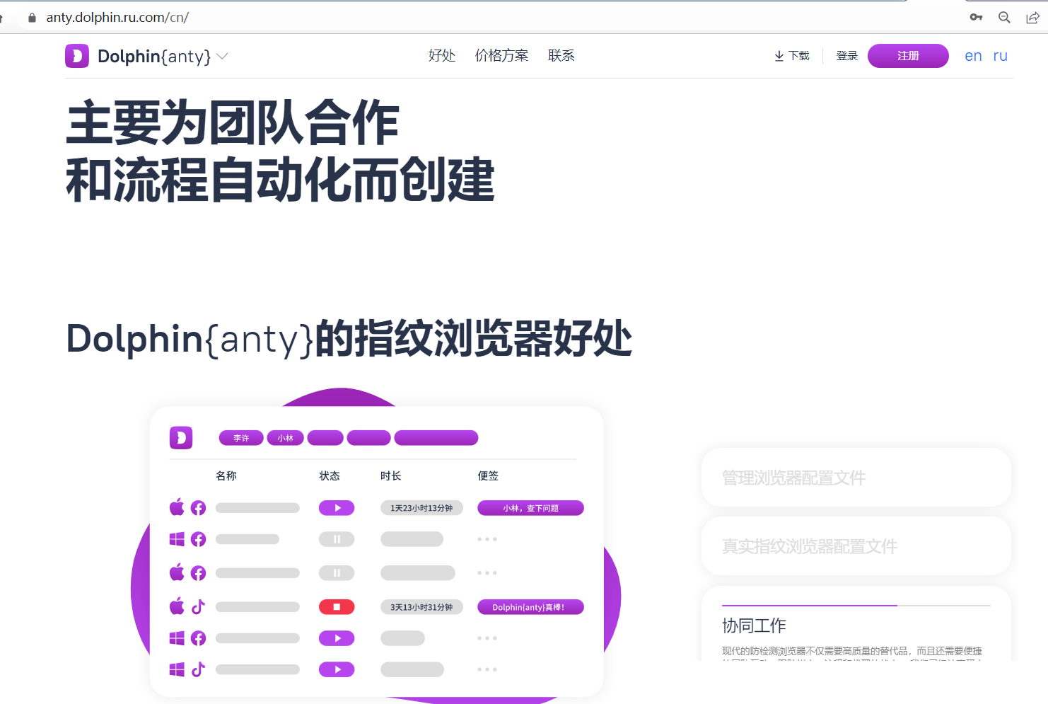Click the share page icon in address bar
Viewport: 1048px width, 704px height.
(1032, 18)
